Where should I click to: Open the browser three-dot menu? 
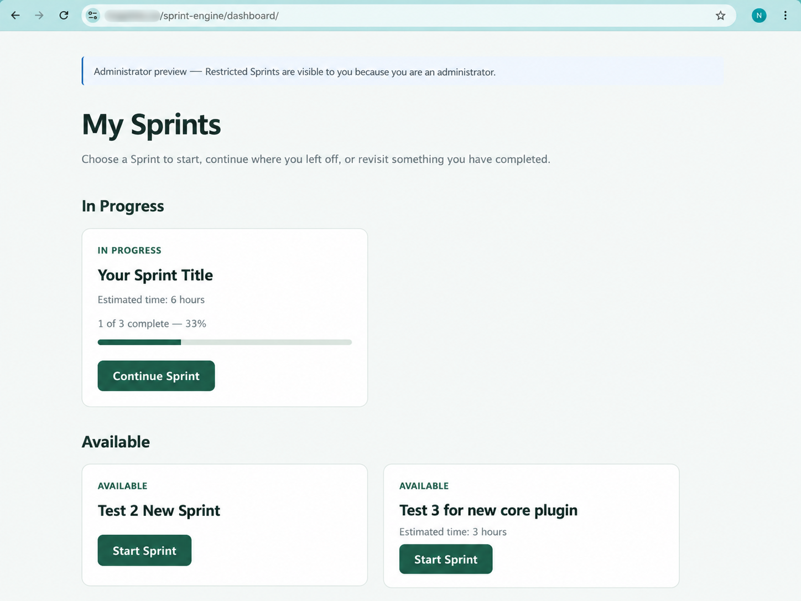[x=785, y=15]
